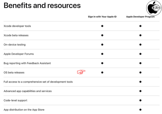Click Developer Program dot for App Store distribution
162x114 pixels.
(x=140, y=110)
